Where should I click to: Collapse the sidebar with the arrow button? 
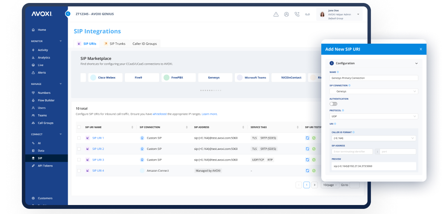click(68, 14)
